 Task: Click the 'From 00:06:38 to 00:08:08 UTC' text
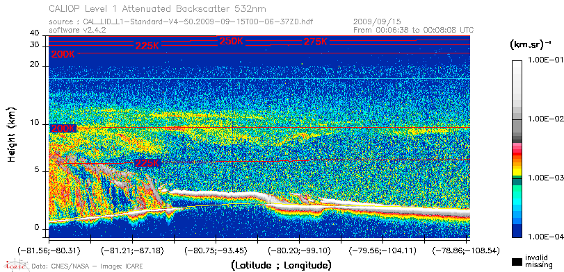point(413,30)
